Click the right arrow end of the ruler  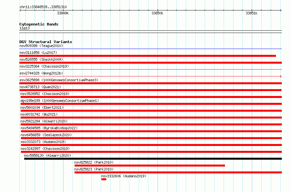[x=281, y=10]
